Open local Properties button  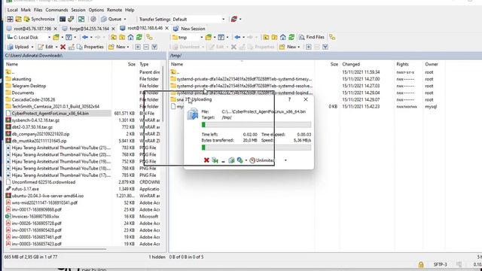[x=90, y=47]
